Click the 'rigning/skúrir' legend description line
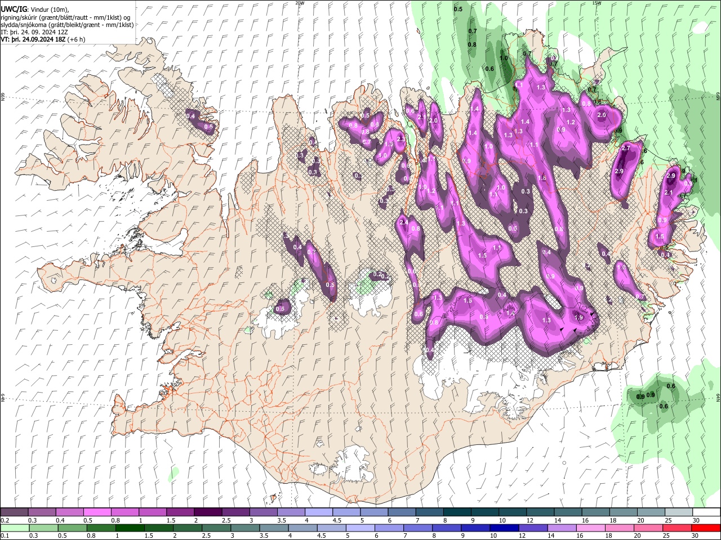The height and width of the screenshot is (540, 721). pyautogui.click(x=65, y=17)
